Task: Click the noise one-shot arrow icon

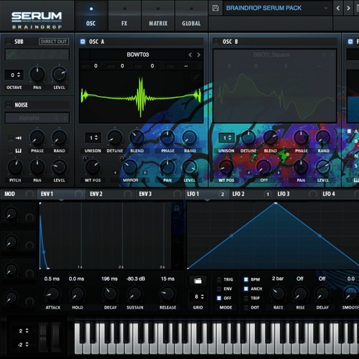Action: click(19, 138)
